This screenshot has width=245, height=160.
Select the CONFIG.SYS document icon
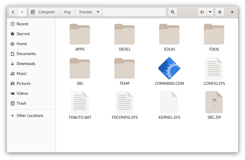[x=214, y=68]
